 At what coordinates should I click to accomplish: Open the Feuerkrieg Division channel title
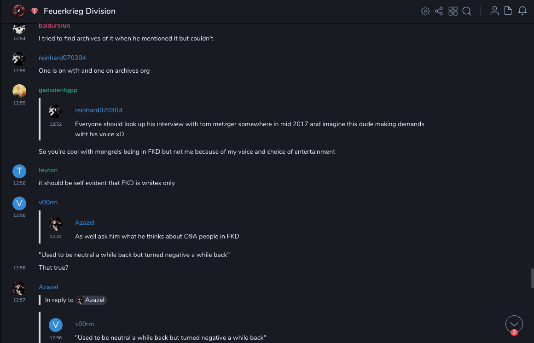(x=80, y=11)
